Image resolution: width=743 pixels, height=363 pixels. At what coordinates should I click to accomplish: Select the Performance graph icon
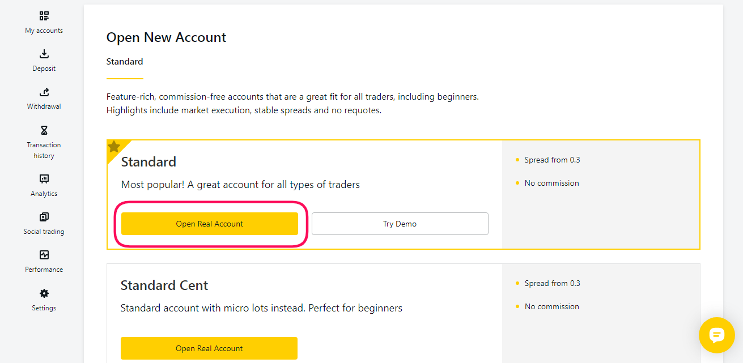click(44, 255)
